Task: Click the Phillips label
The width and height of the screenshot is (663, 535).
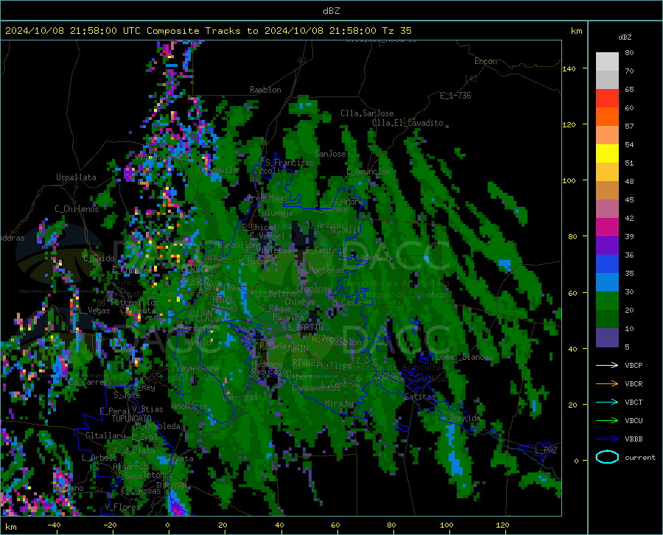Action: 334,365
